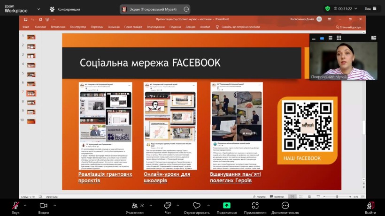Expand audio options arrow next to Звук

coord(25,205)
